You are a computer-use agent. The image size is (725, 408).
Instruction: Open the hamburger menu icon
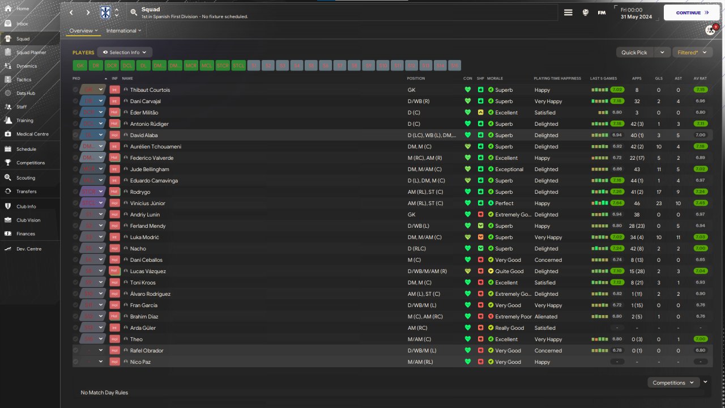click(568, 12)
